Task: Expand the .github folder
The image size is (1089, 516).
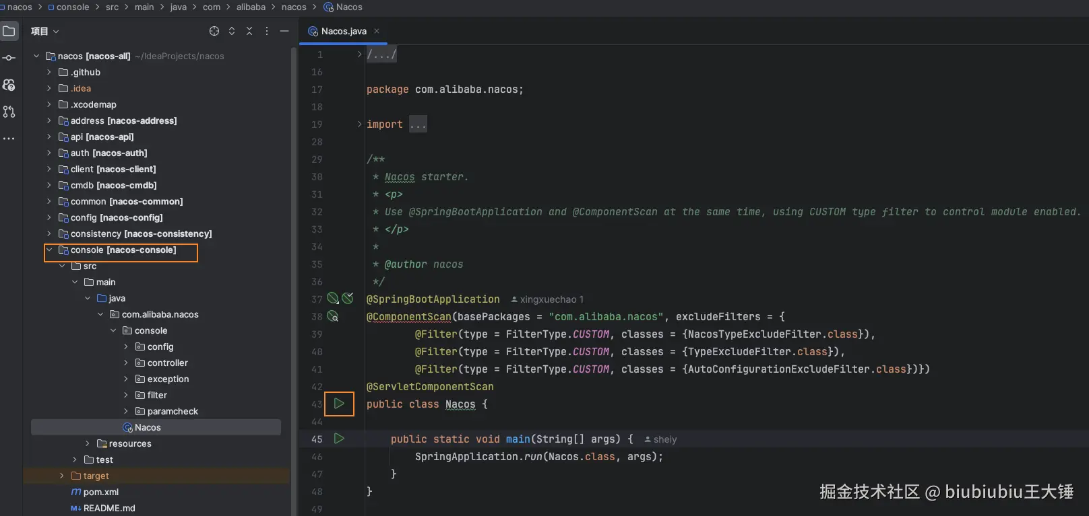Action: 49,72
